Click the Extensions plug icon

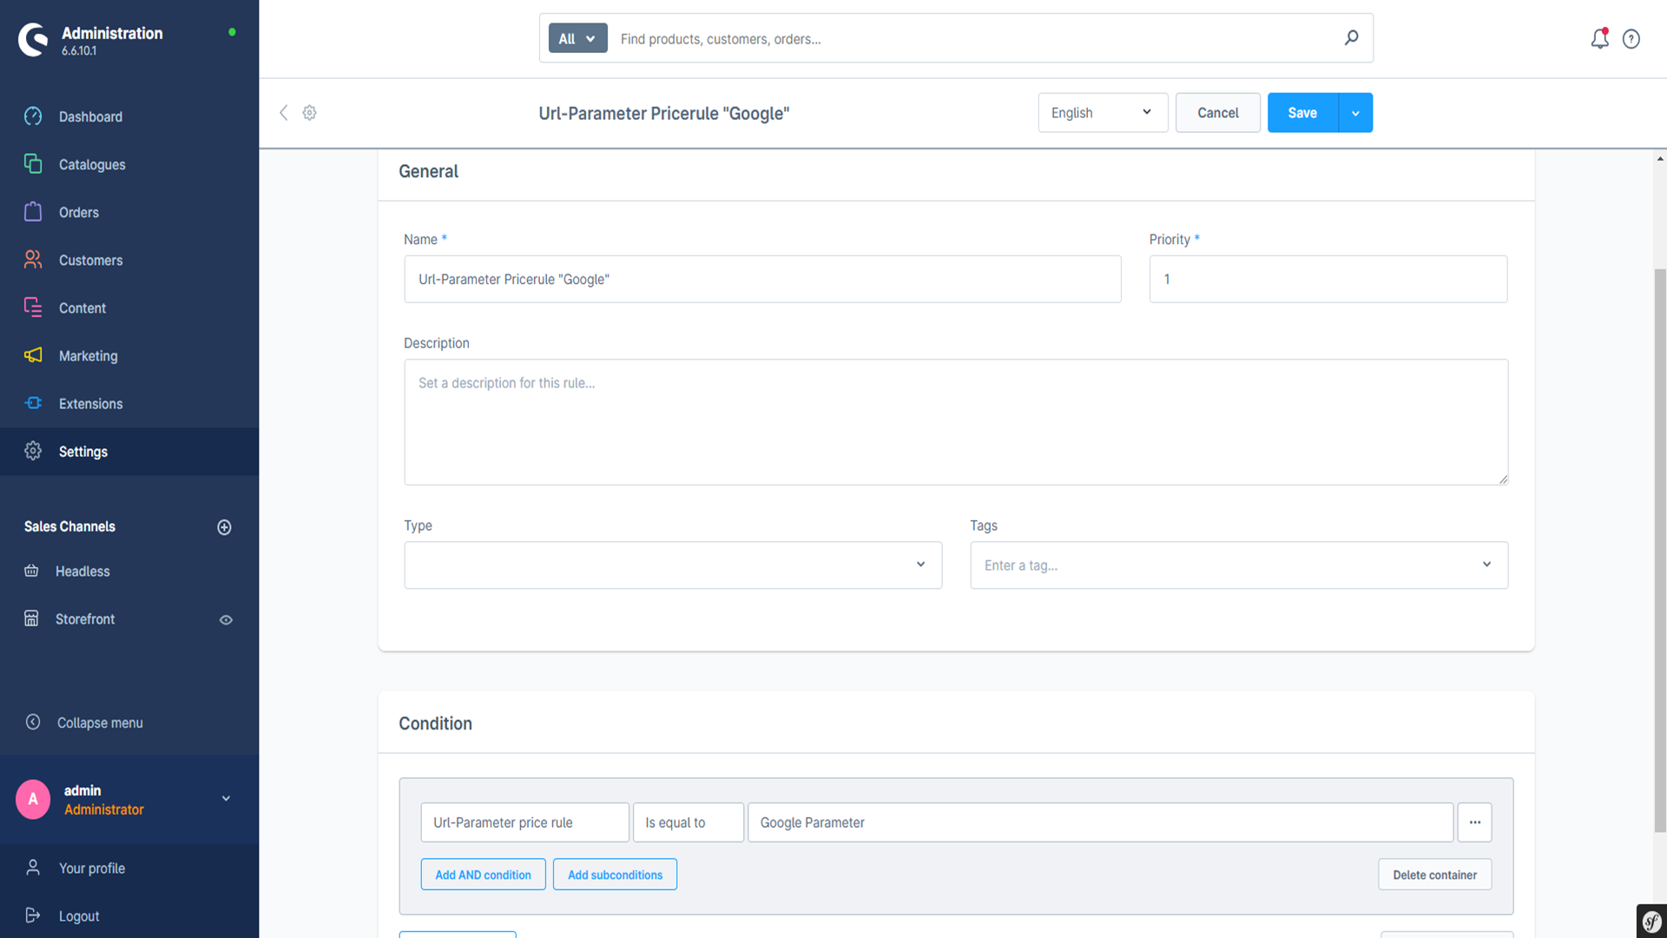(x=33, y=403)
